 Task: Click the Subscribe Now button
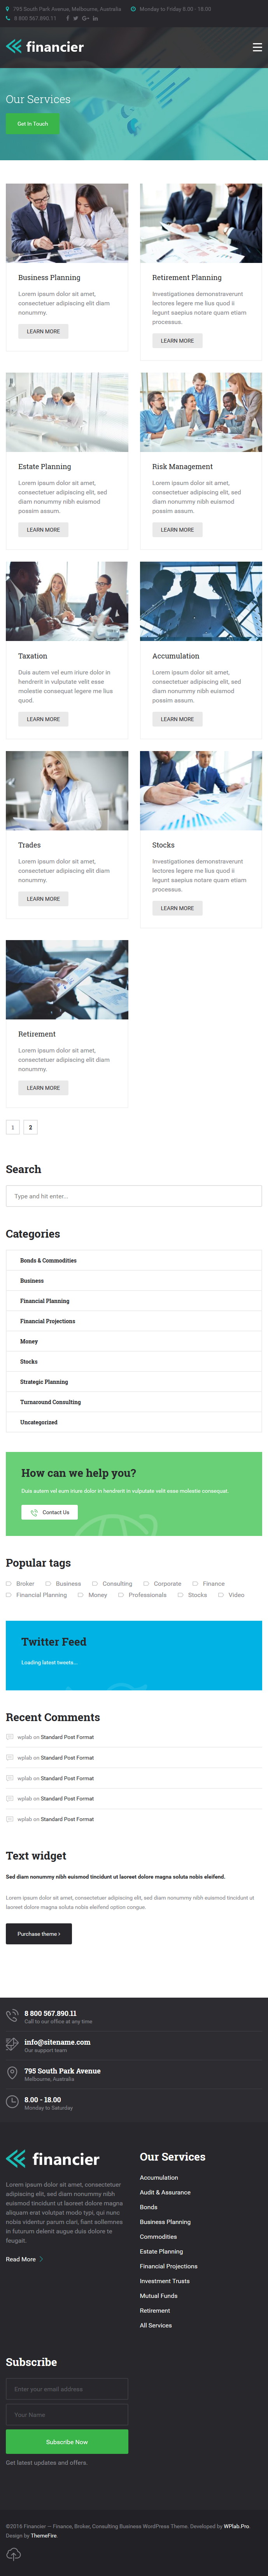click(67, 2442)
